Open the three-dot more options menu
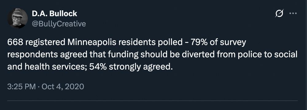The image size is (307, 110). point(293,13)
